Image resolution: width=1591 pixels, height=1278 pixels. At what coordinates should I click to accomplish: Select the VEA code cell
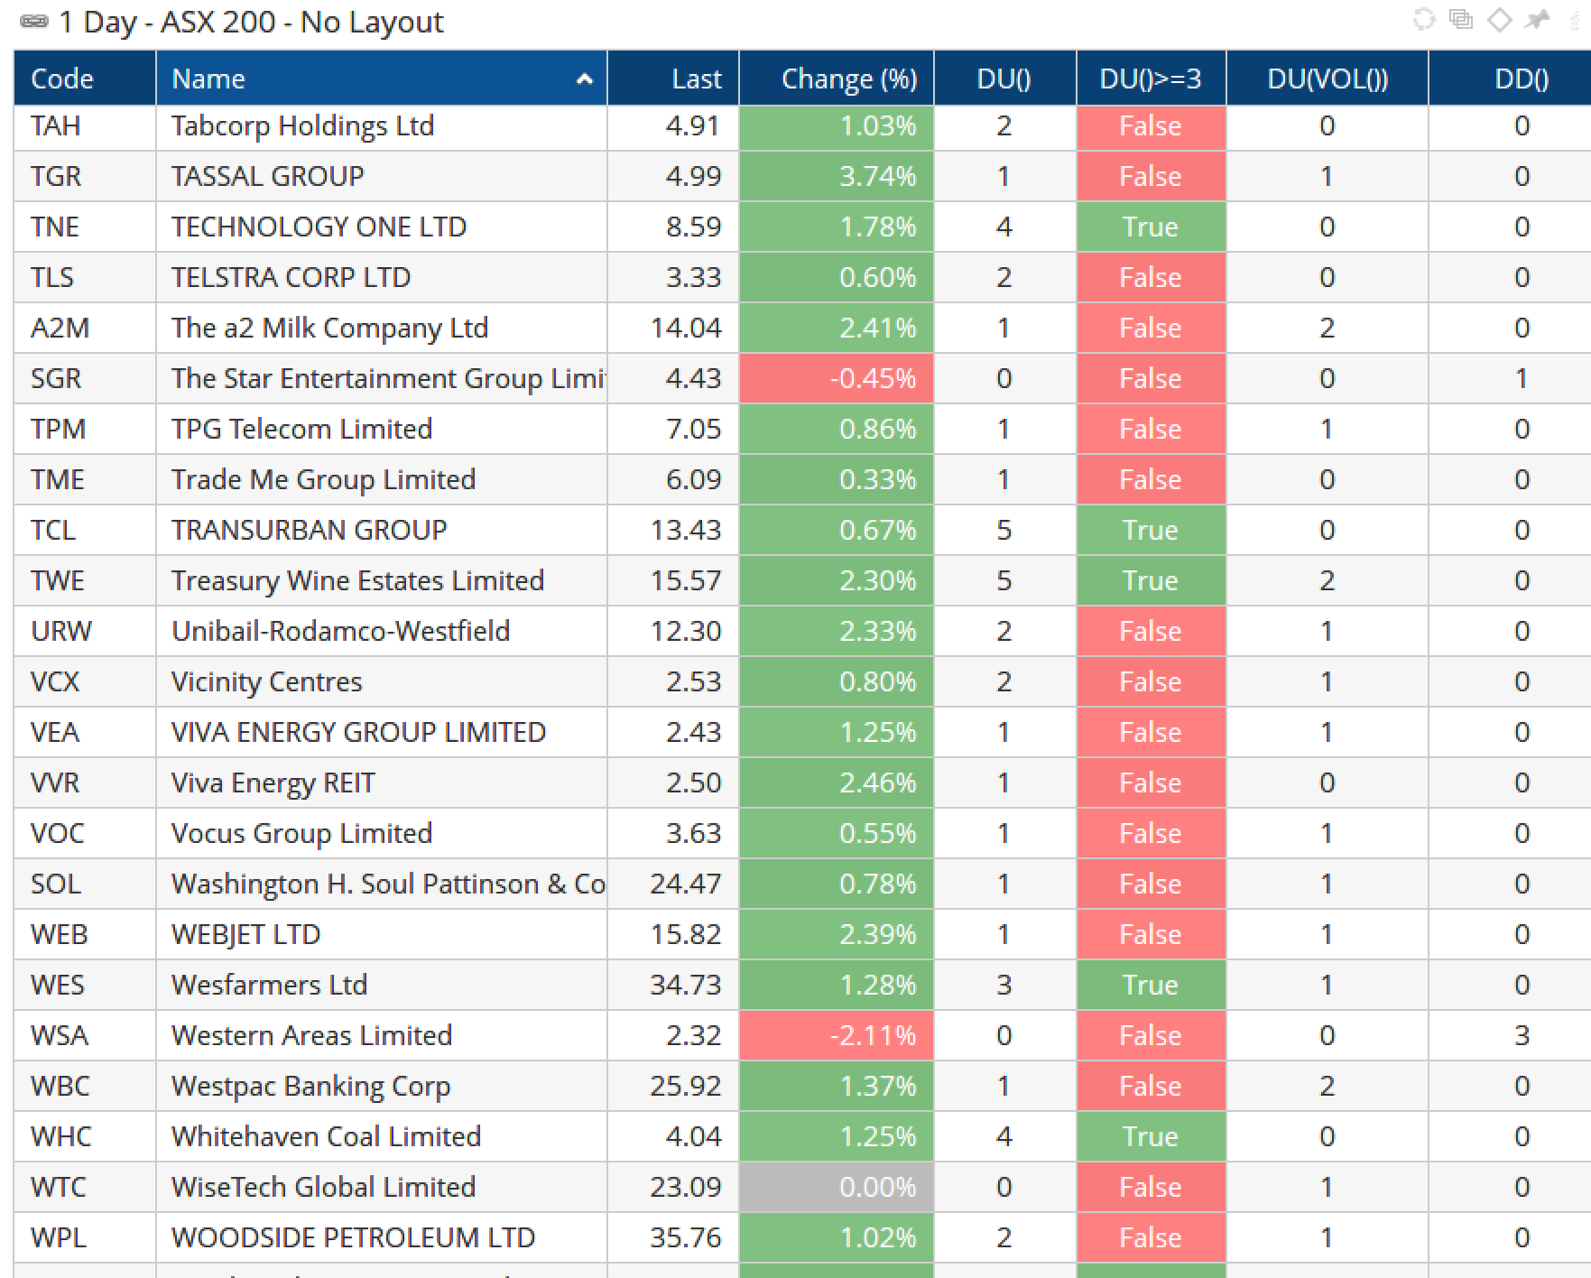point(85,732)
